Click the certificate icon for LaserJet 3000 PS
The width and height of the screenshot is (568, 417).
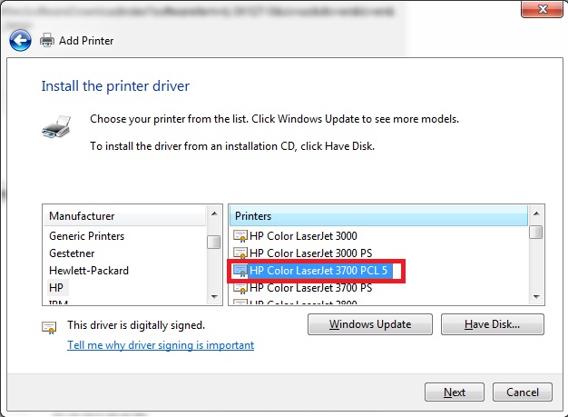click(240, 253)
